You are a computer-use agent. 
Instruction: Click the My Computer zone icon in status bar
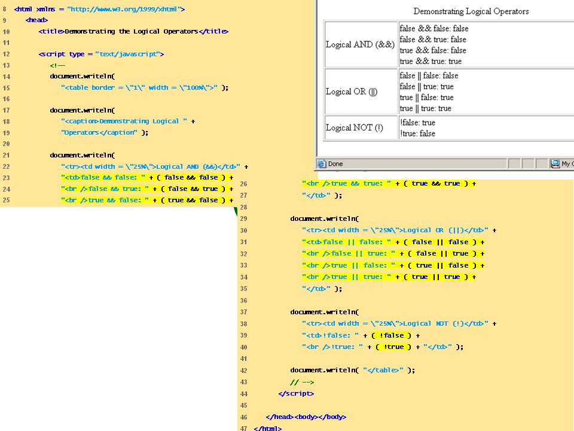(555, 163)
